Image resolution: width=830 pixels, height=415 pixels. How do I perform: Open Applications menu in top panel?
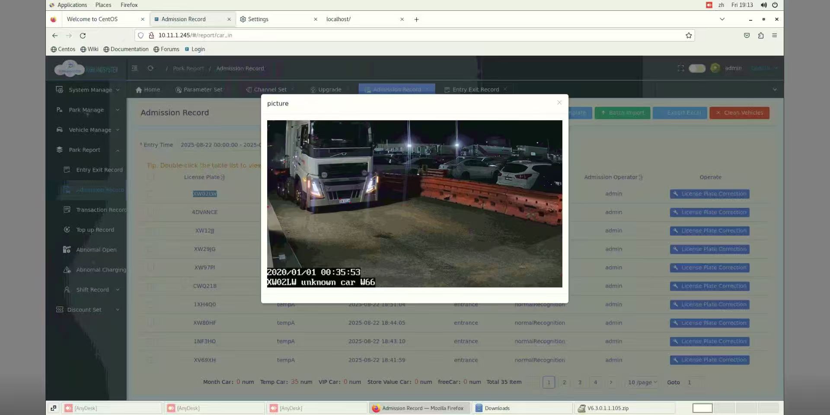68,5
